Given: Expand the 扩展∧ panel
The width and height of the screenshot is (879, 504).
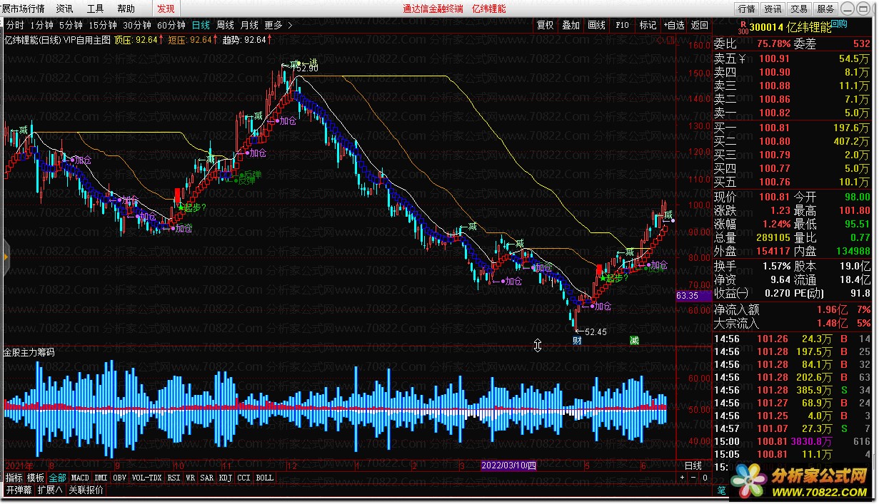Looking at the screenshot, I should (51, 490).
